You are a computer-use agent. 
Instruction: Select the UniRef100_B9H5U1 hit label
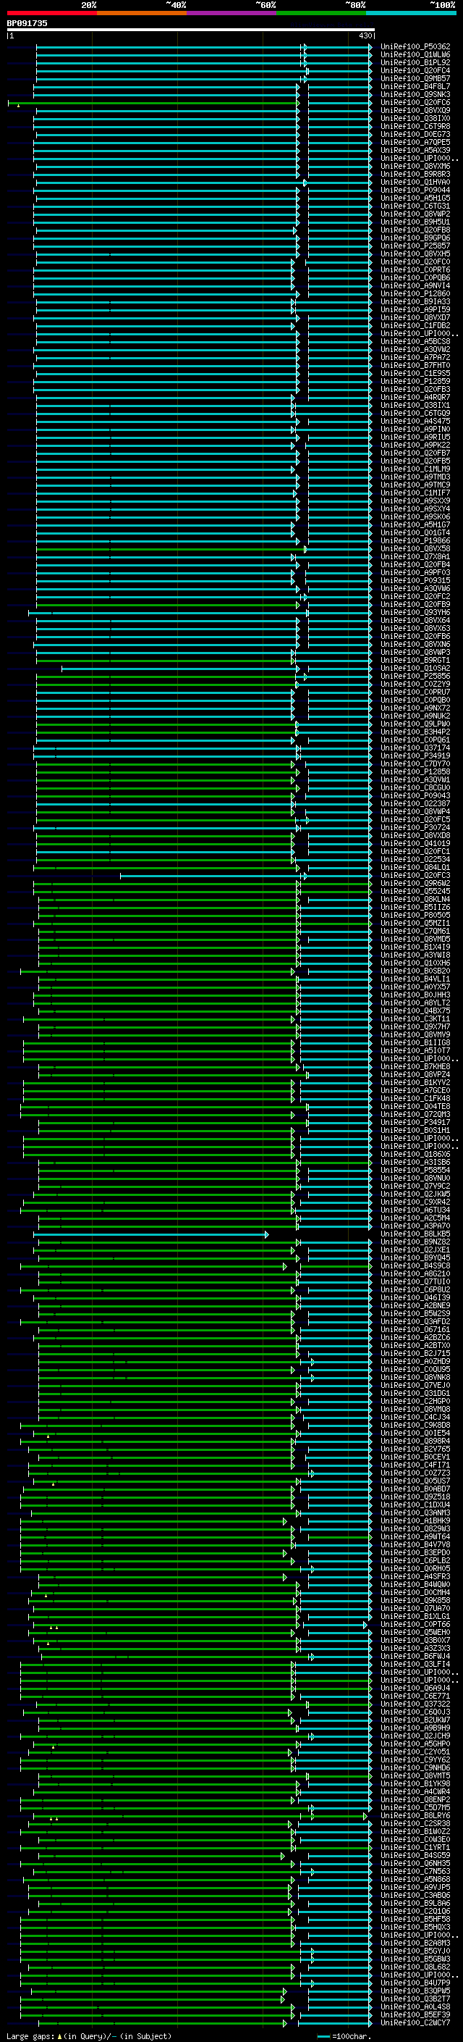[415, 222]
